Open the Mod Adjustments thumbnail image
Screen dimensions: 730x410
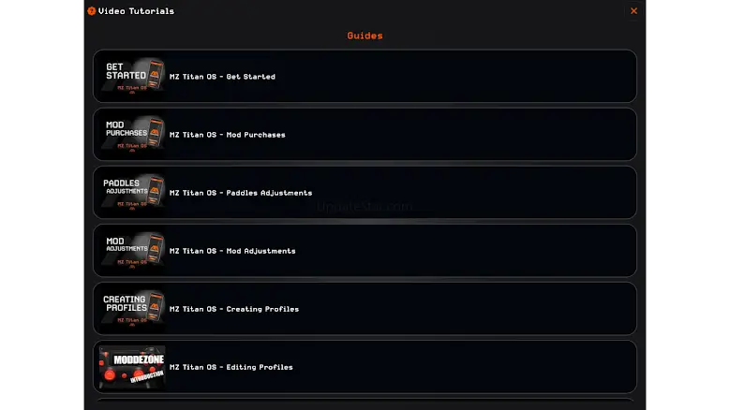point(133,251)
